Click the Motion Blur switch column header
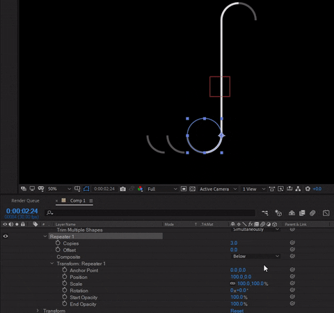334x313 pixels. click(x=262, y=224)
